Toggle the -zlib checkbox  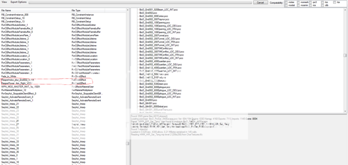(322, 5)
